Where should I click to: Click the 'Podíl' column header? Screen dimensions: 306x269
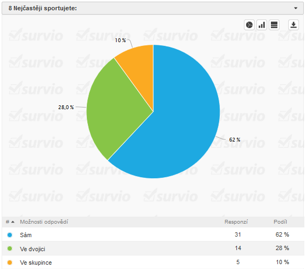pos(280,222)
